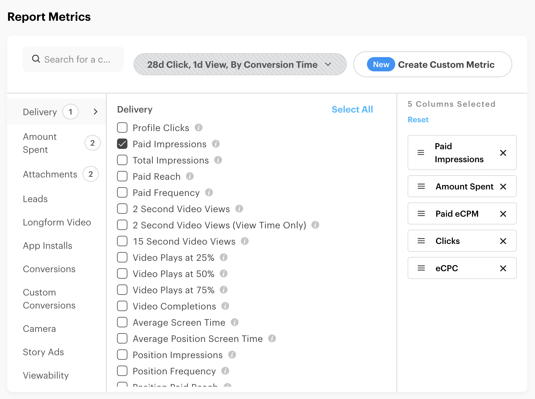Click the info icon next to Video Completions

pos(225,306)
